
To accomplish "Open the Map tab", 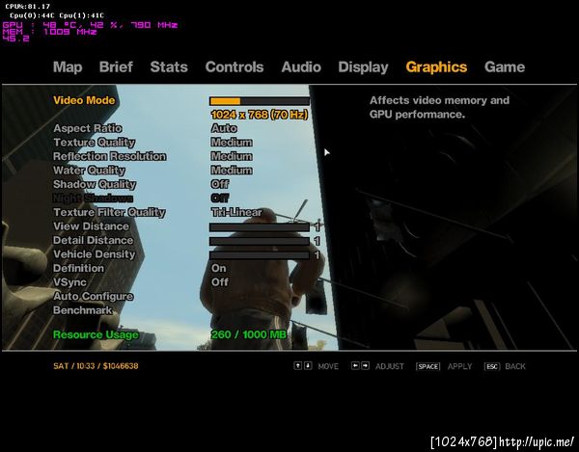I will [x=68, y=66].
